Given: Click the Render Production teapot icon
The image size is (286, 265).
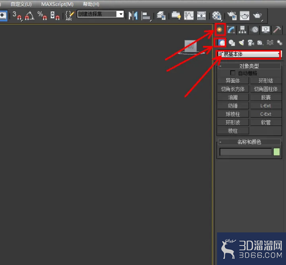Looking at the screenshot, I should (257, 16).
